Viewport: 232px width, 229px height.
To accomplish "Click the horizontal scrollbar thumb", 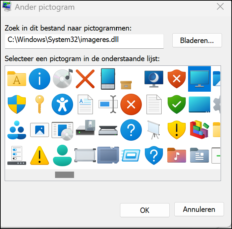I will pos(64,175).
